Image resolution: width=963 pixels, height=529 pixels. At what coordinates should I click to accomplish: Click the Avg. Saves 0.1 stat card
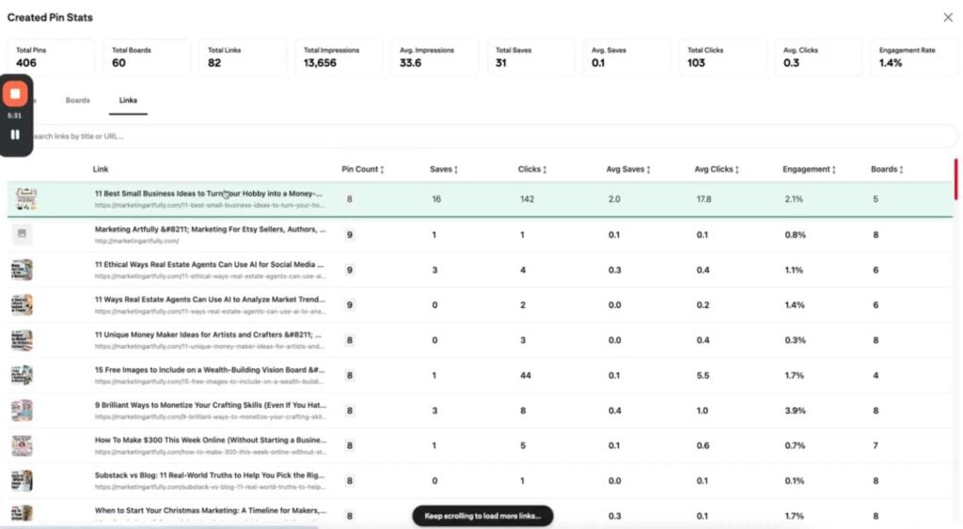click(626, 57)
